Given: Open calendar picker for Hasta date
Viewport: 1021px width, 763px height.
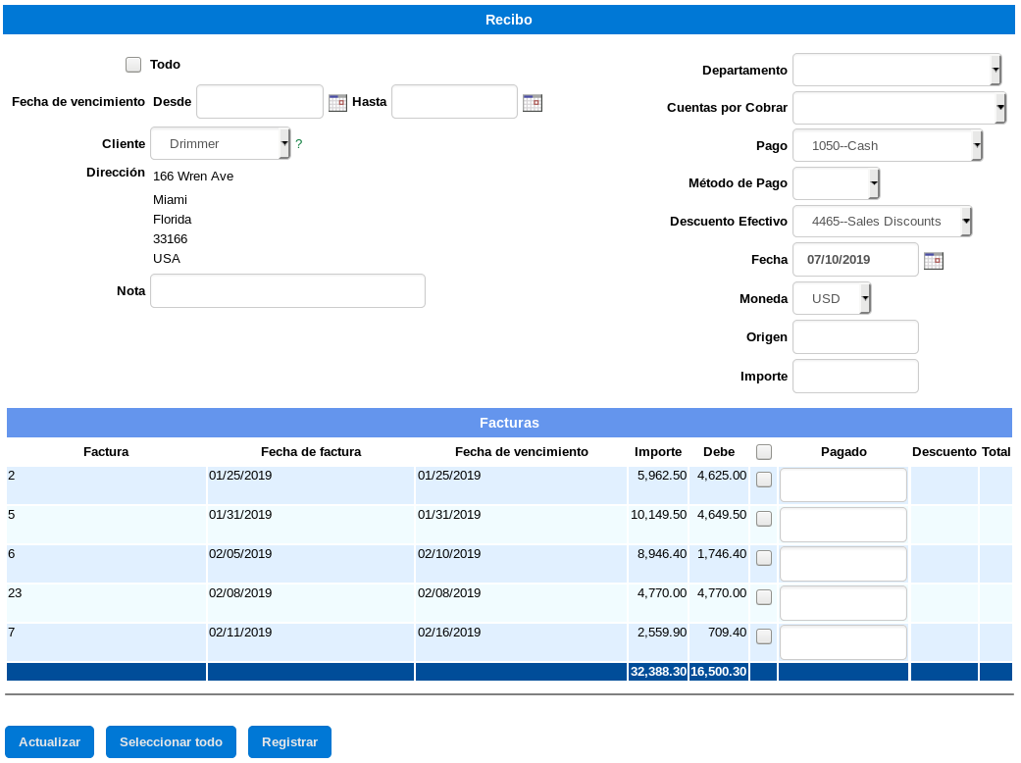Looking at the screenshot, I should (x=532, y=103).
